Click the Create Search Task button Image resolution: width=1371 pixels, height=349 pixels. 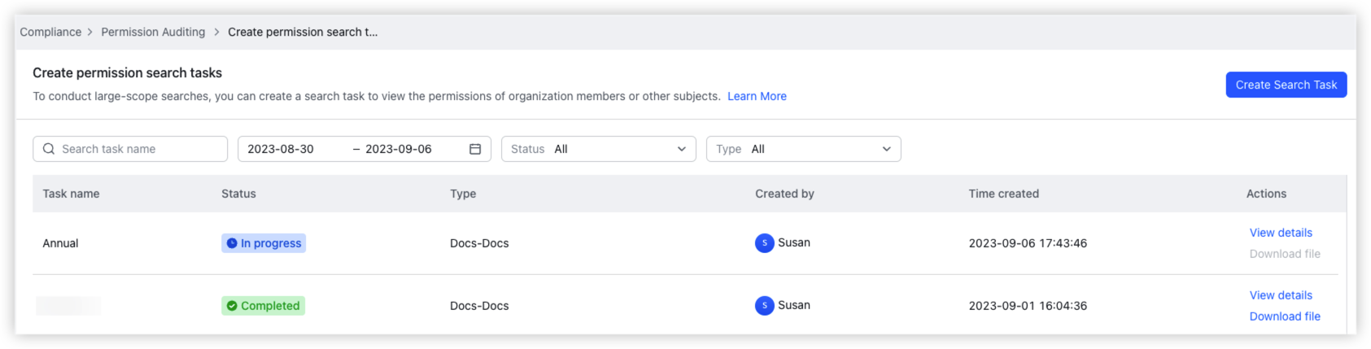[x=1286, y=85]
